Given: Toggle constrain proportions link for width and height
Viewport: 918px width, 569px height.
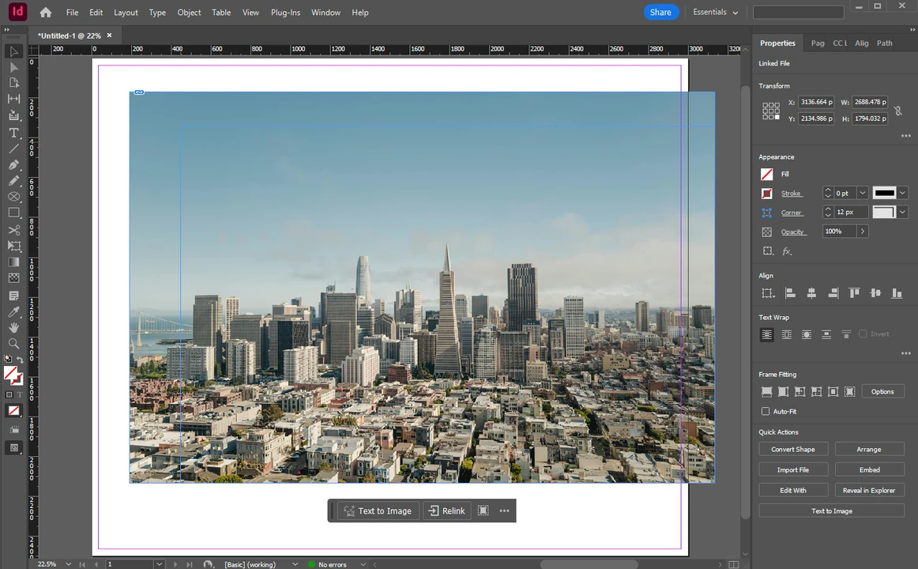Looking at the screenshot, I should [898, 110].
